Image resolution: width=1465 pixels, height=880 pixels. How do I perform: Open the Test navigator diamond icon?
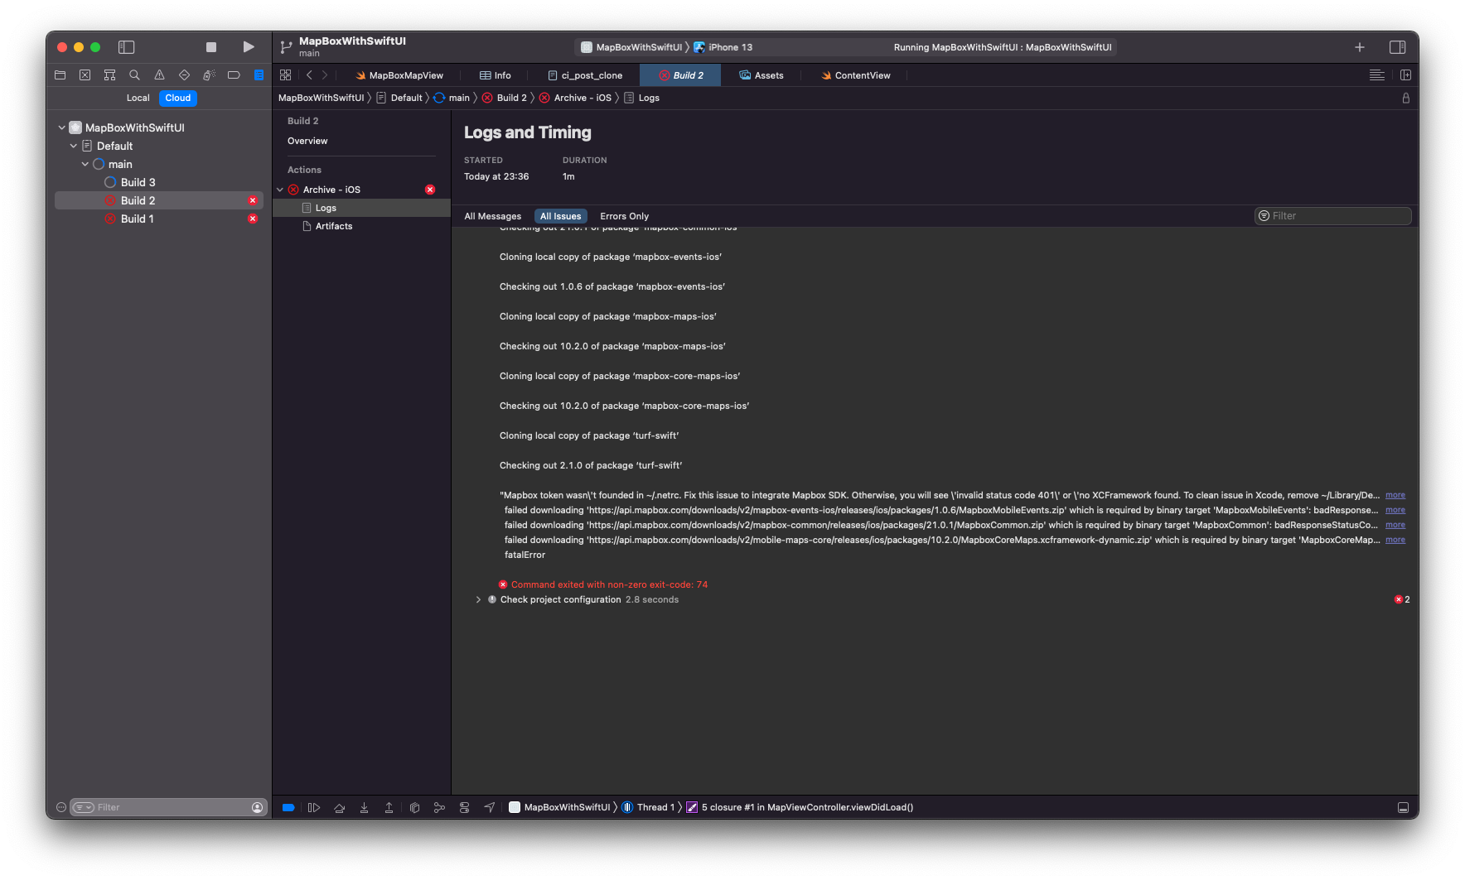[184, 75]
